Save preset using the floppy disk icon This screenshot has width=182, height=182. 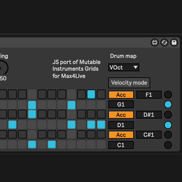click(174, 42)
